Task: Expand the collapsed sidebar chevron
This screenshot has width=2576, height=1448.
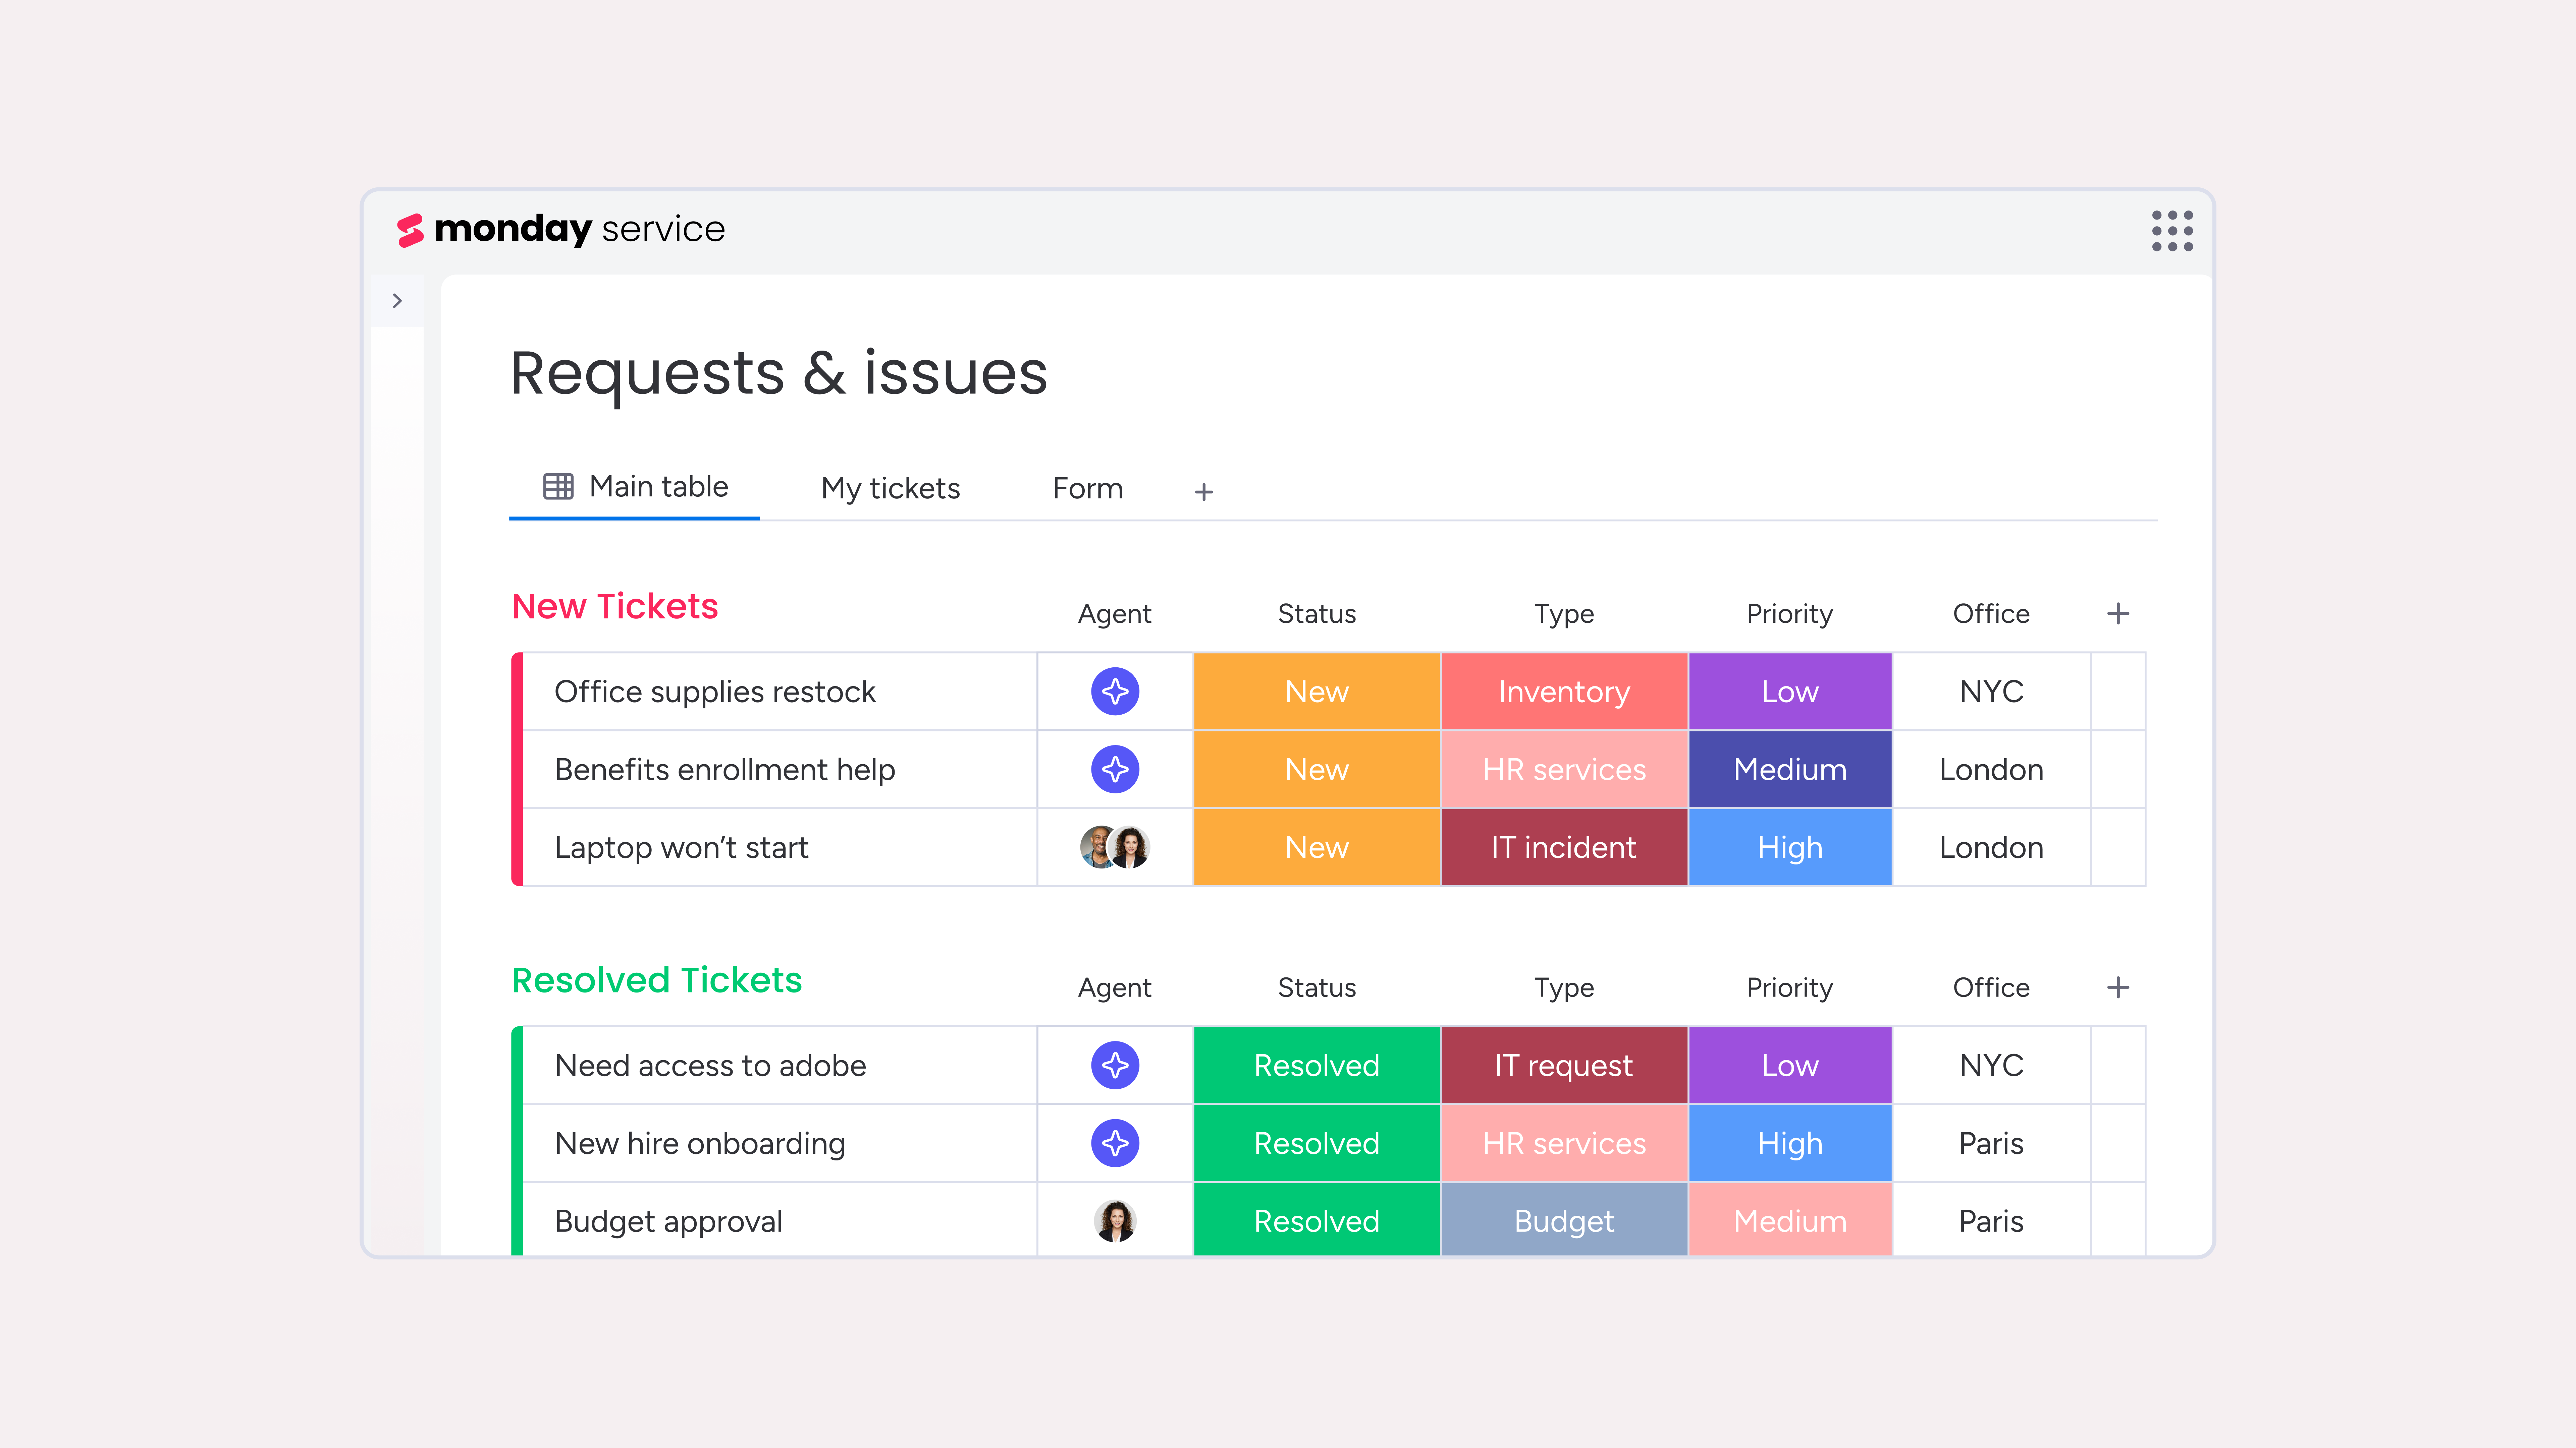Action: pyautogui.click(x=397, y=301)
